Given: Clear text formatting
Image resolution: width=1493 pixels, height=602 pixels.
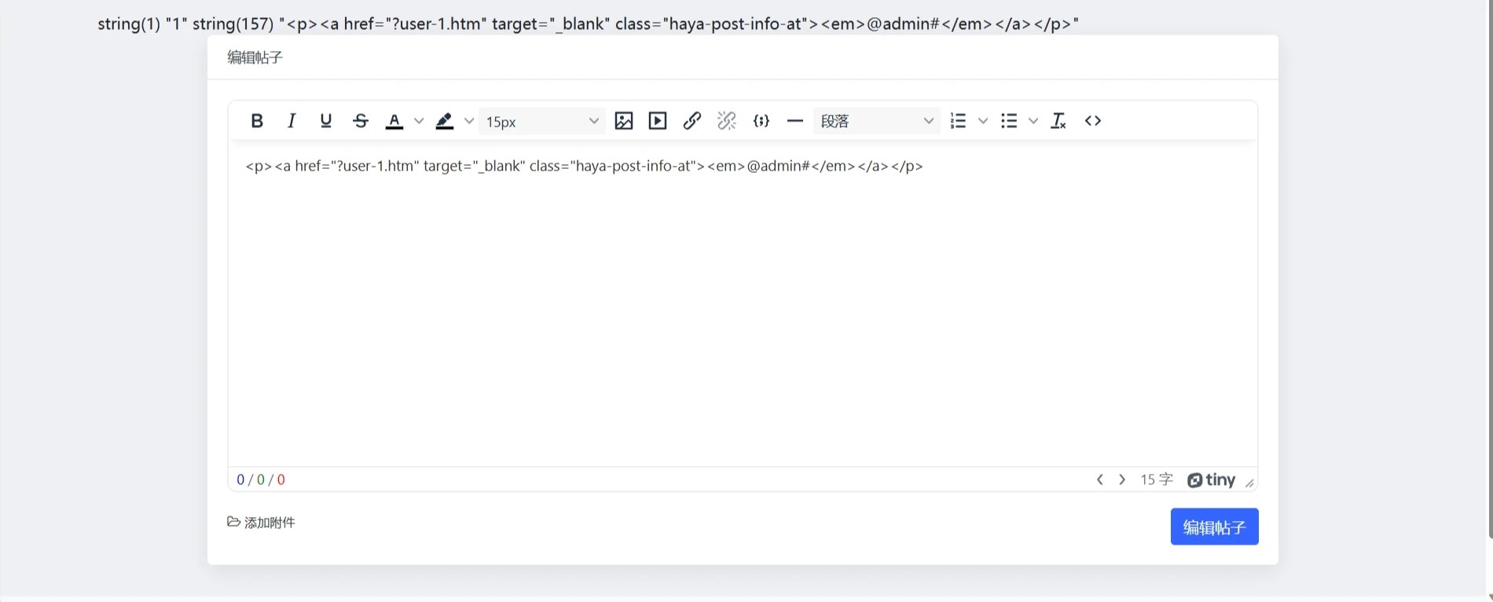Looking at the screenshot, I should [x=1058, y=121].
